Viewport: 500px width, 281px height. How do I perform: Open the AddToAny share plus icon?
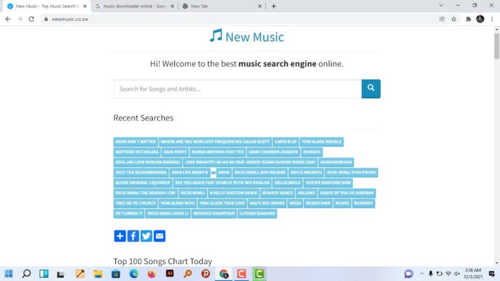(x=120, y=236)
